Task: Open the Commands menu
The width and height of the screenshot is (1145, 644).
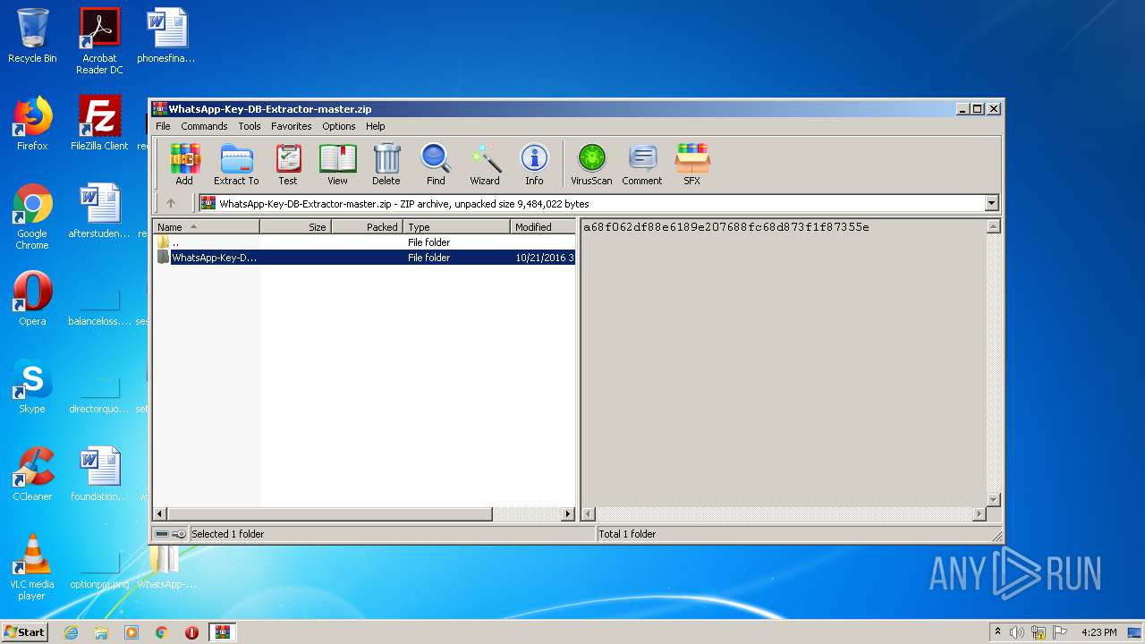Action: pyautogui.click(x=204, y=126)
